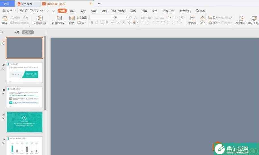Screen dimensions: 259x155
Task: Click the clear formatting eraser icon
Action: tap(129, 23)
